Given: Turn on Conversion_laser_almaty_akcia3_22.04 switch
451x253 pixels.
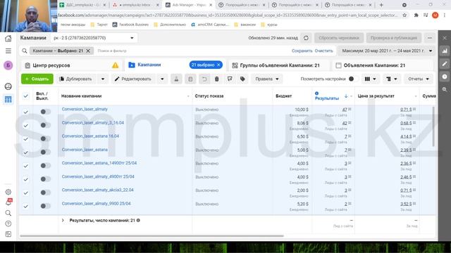Looking at the screenshot, I should click(x=45, y=193).
